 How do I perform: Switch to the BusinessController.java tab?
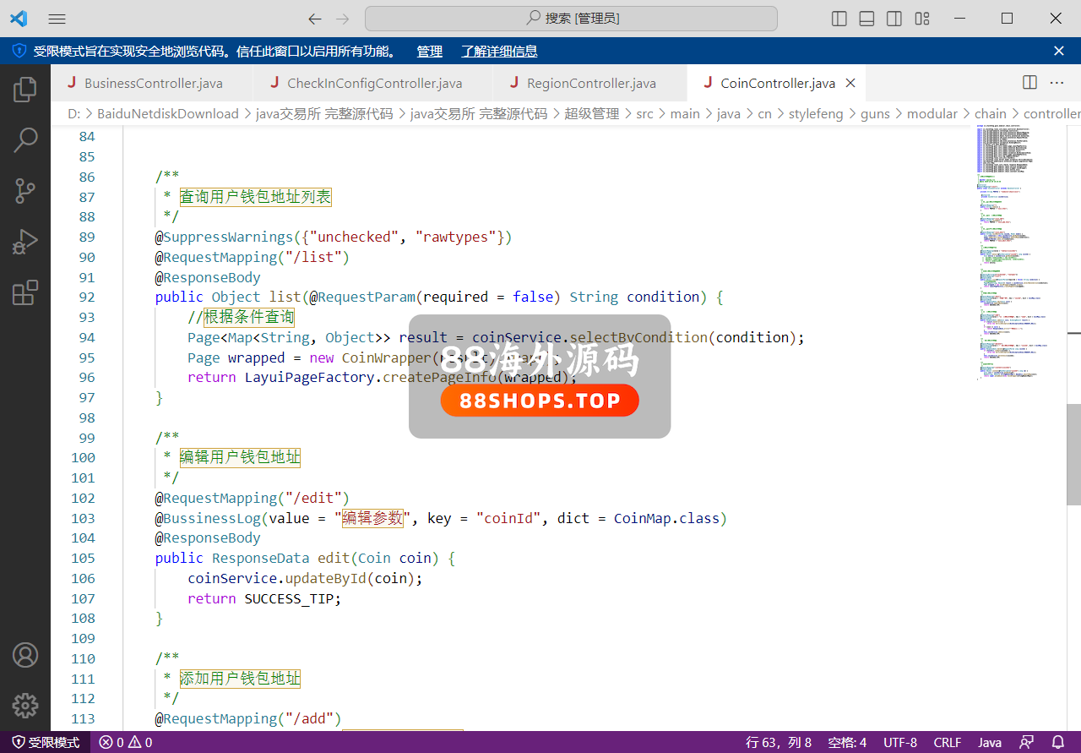153,84
